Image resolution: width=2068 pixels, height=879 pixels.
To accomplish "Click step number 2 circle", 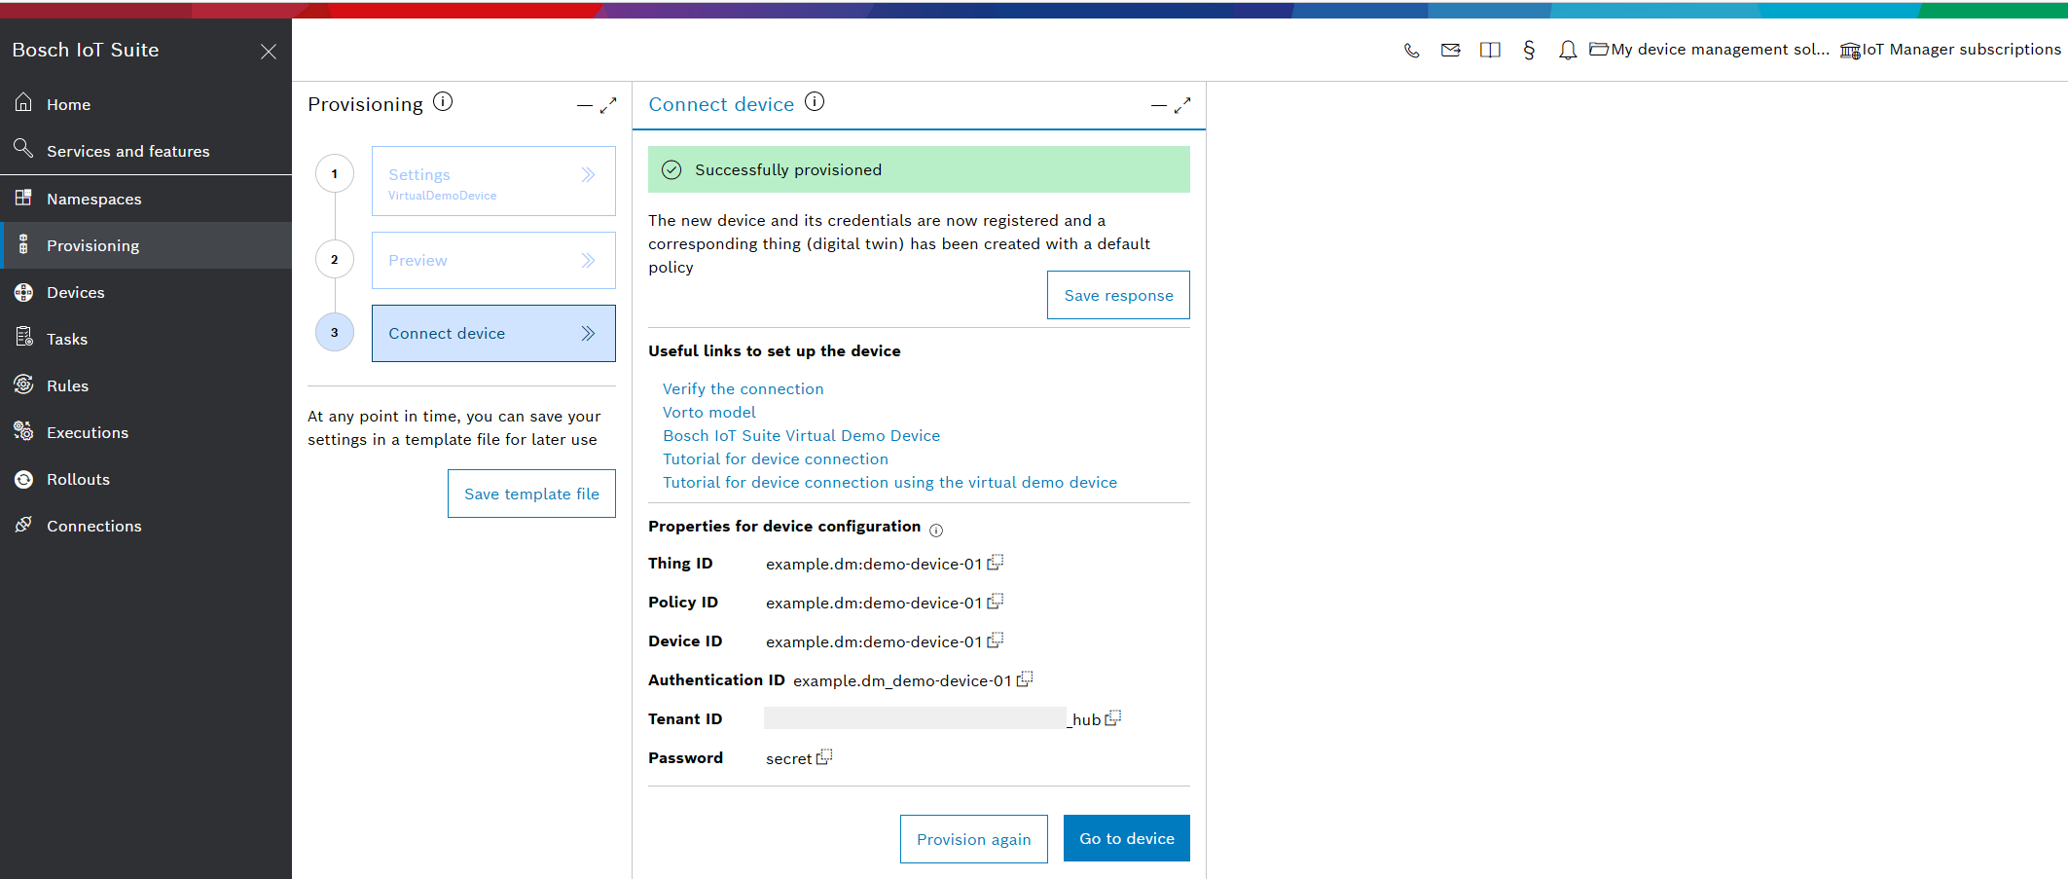I will pos(335,260).
